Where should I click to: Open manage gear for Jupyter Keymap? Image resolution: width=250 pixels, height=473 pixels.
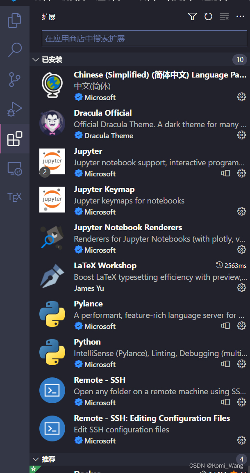241,211
